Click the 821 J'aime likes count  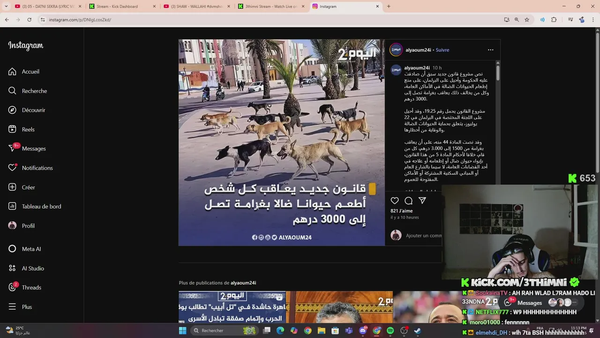coord(402,211)
